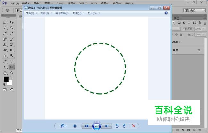
Task: Open the 打开(O) menu in Photo Viewer
Action: (94, 13)
